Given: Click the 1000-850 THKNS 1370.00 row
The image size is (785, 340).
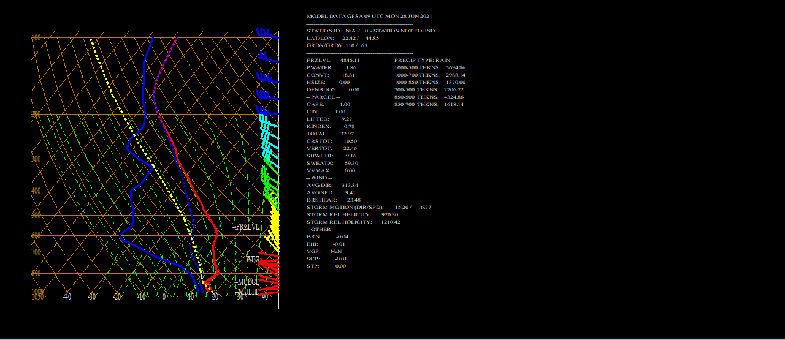Looking at the screenshot, I should coord(430,82).
